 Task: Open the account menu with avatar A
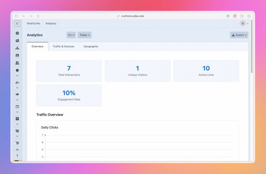pos(244,24)
